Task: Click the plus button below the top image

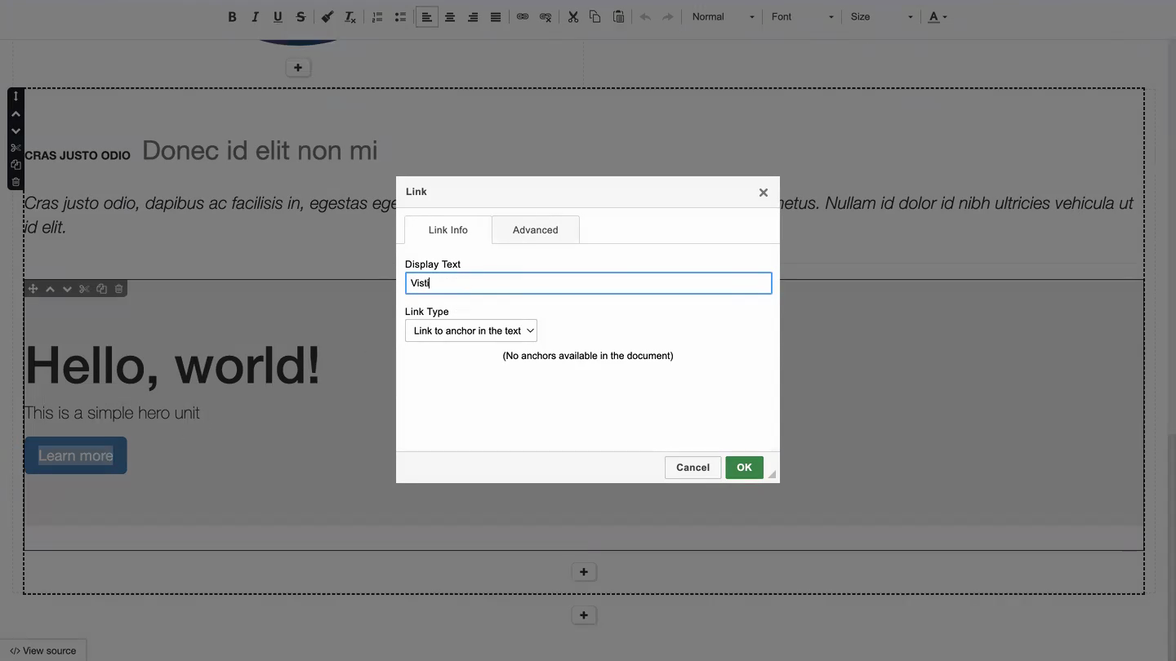Action: 298,68
